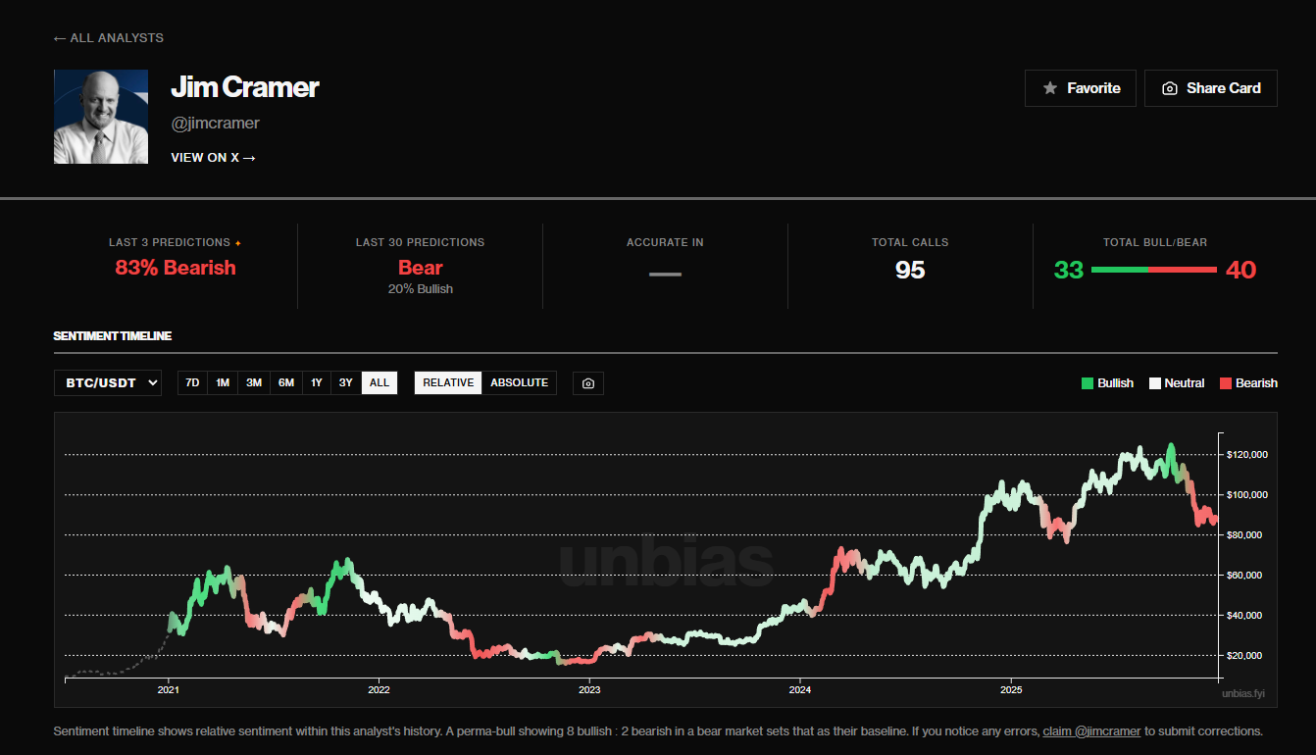Switch chart view to ABSOLUTE mode
Screen dimensions: 1316x755
pyautogui.click(x=520, y=382)
